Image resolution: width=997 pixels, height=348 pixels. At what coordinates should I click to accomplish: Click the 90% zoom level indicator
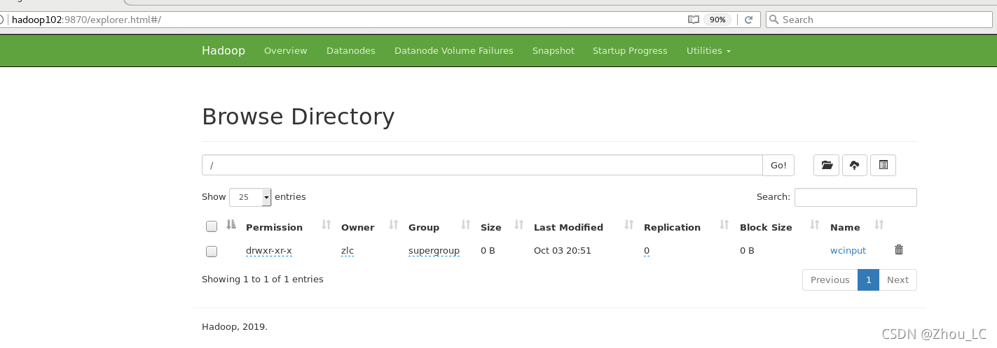click(x=717, y=20)
